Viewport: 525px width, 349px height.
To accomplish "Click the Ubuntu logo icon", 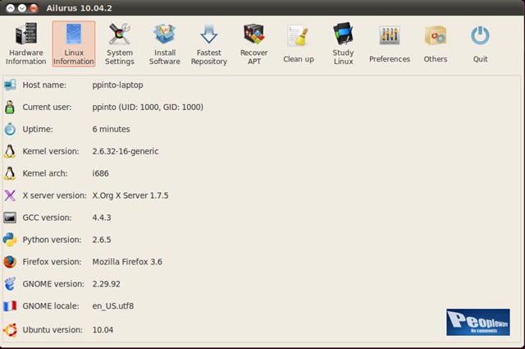I will 10,330.
